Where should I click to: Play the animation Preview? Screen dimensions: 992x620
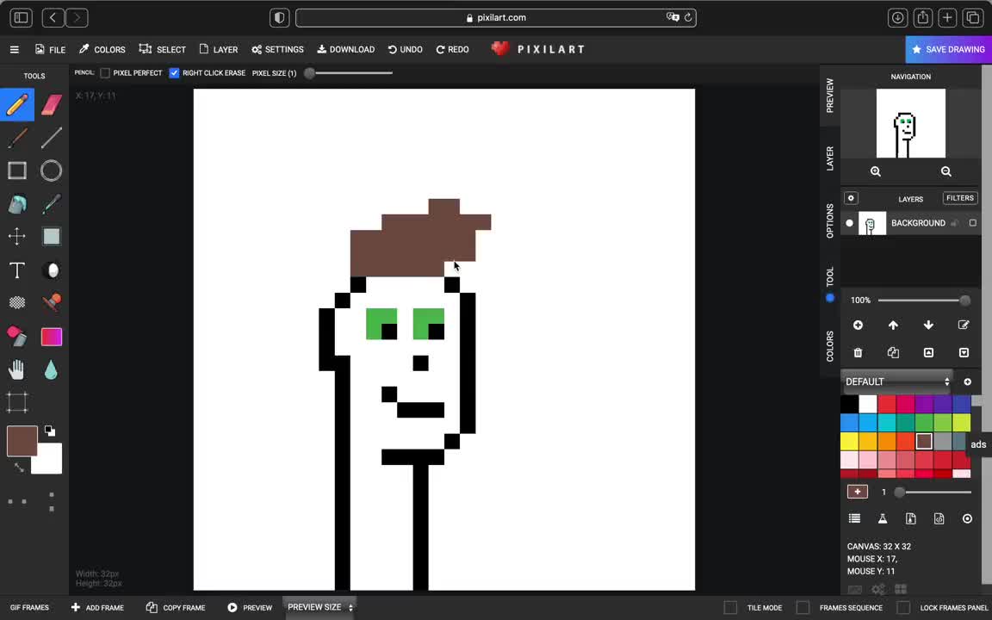coord(250,607)
